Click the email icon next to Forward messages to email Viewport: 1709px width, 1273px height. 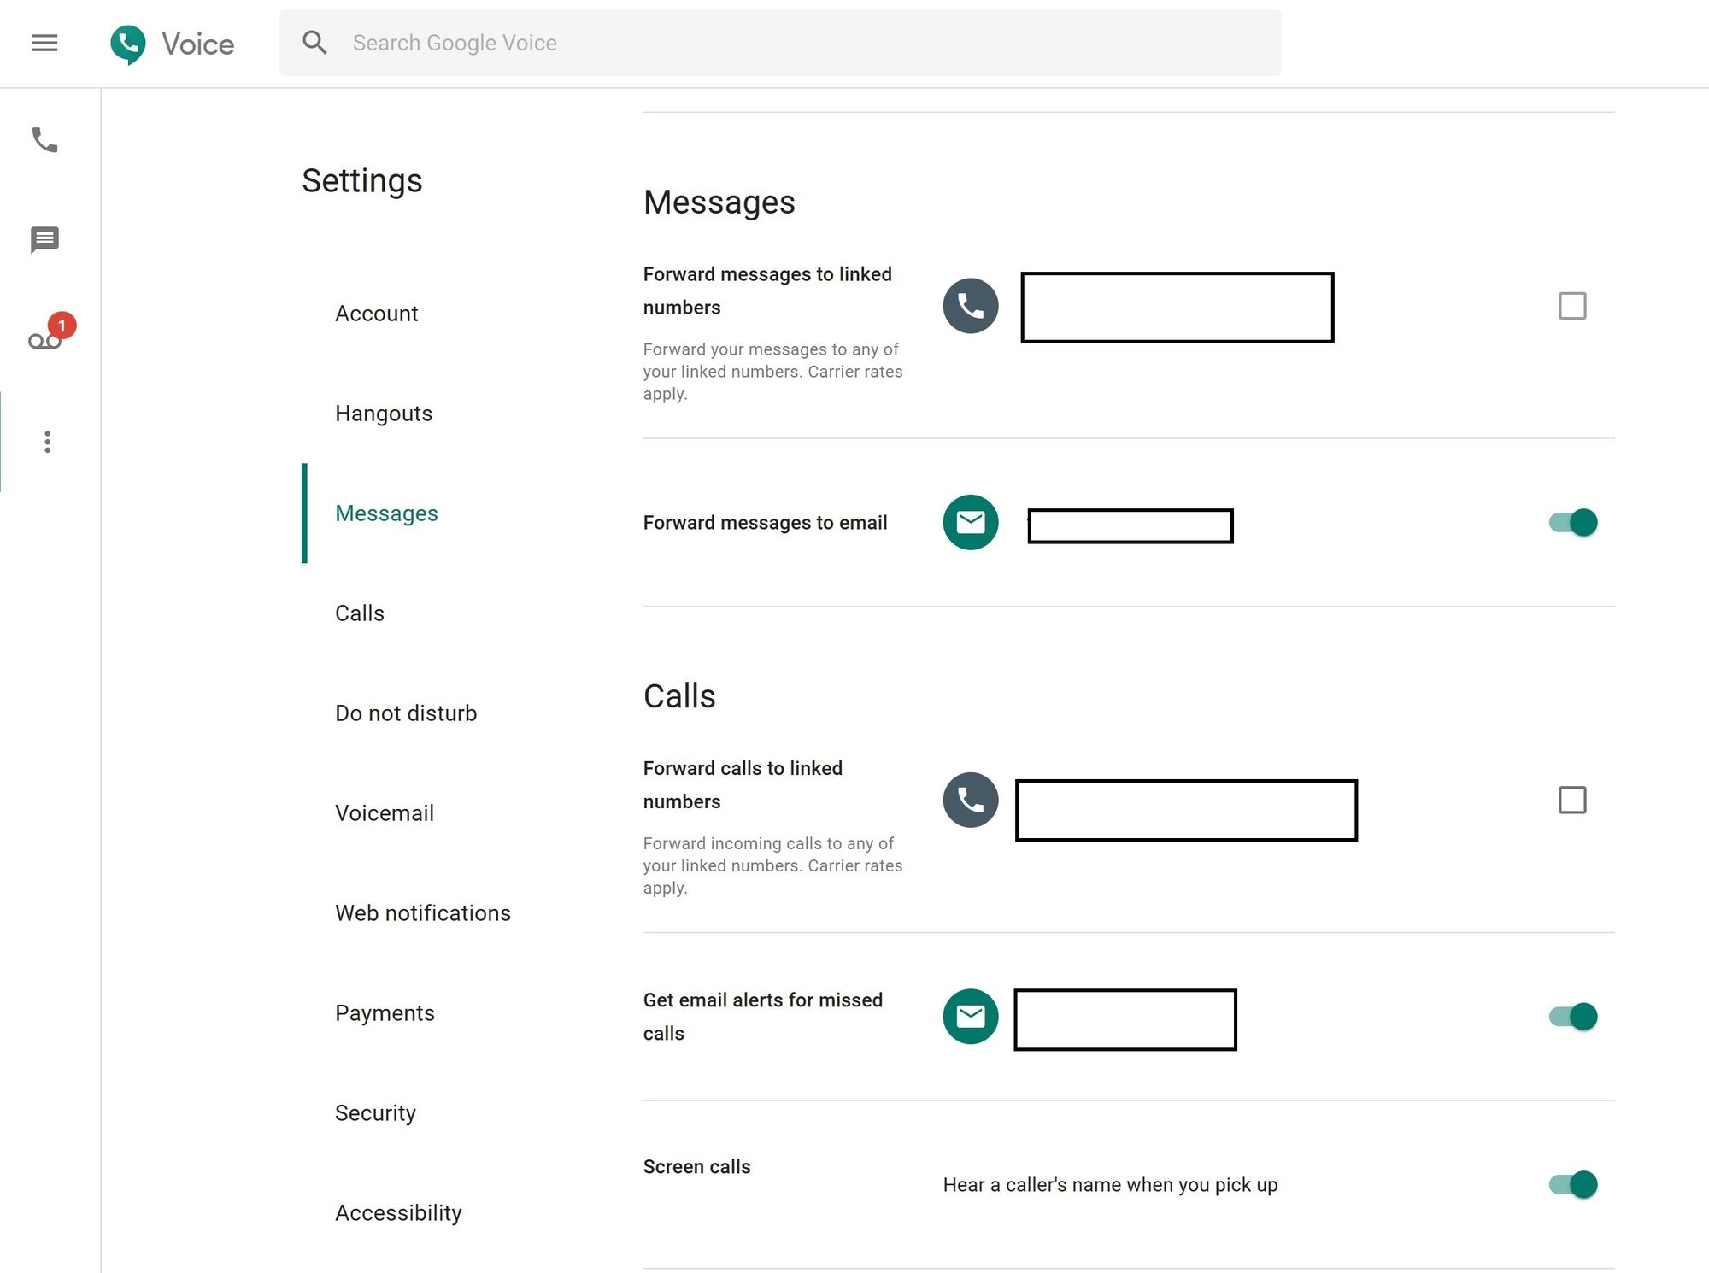point(971,521)
